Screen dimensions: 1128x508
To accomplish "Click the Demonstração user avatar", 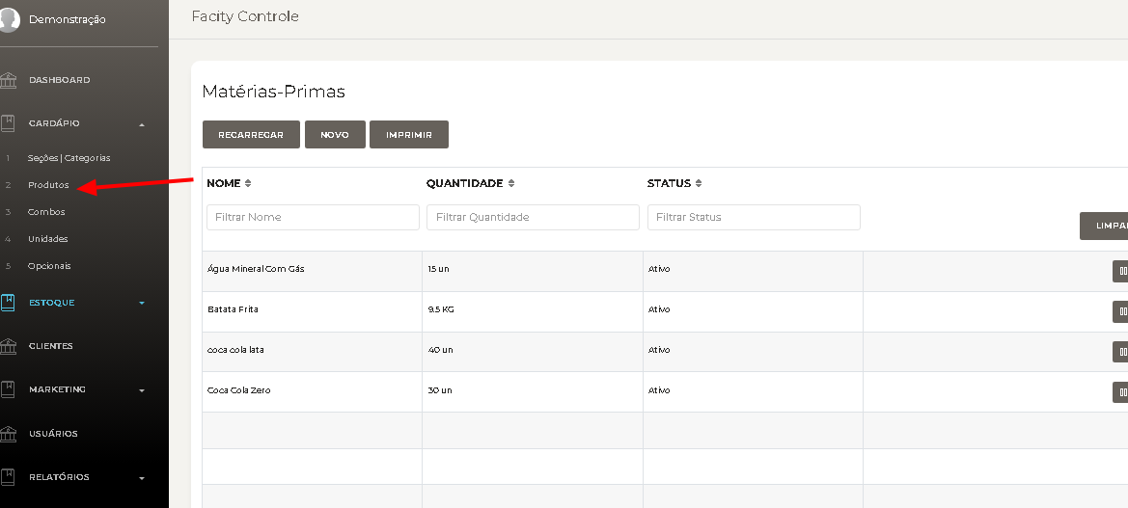I will 9,19.
